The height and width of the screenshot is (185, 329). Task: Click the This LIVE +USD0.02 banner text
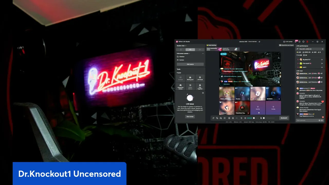[x=305, y=49]
